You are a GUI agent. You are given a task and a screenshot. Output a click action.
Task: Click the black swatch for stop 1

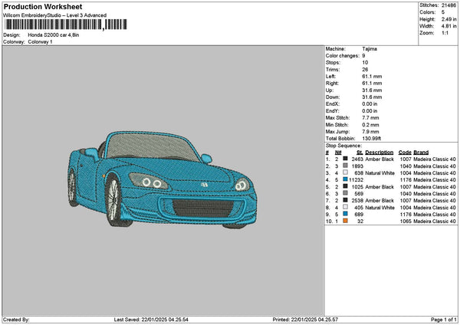tap(343, 159)
